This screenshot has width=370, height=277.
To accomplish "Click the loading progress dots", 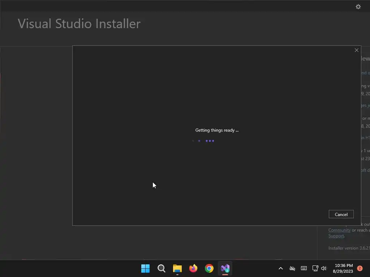I will click(203, 141).
